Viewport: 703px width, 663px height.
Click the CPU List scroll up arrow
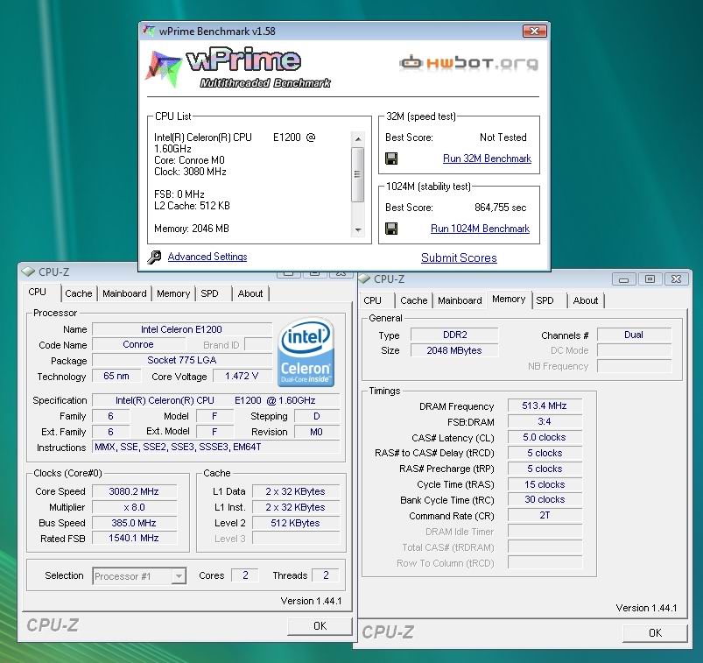tap(358, 139)
